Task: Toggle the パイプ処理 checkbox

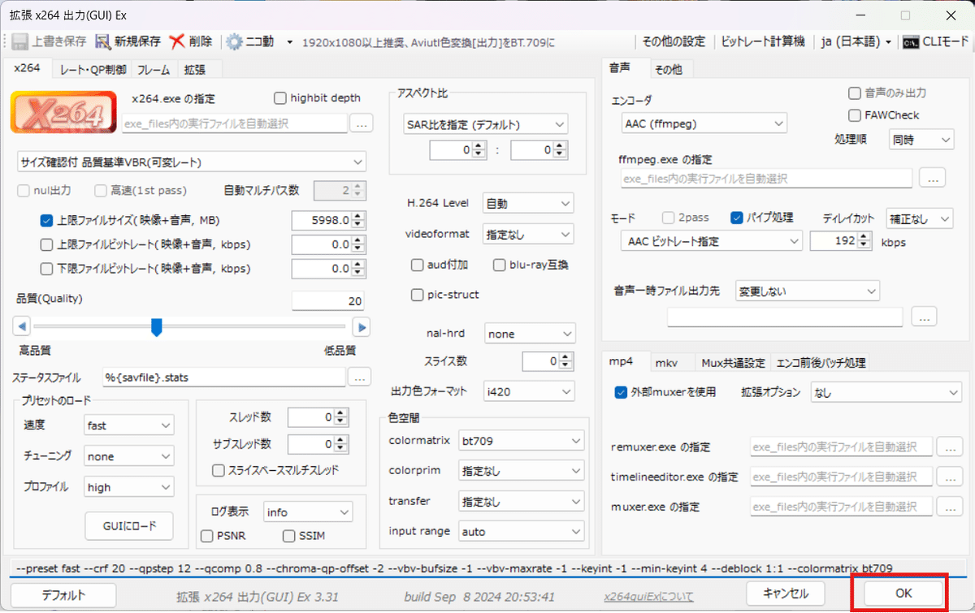Action: click(x=737, y=218)
